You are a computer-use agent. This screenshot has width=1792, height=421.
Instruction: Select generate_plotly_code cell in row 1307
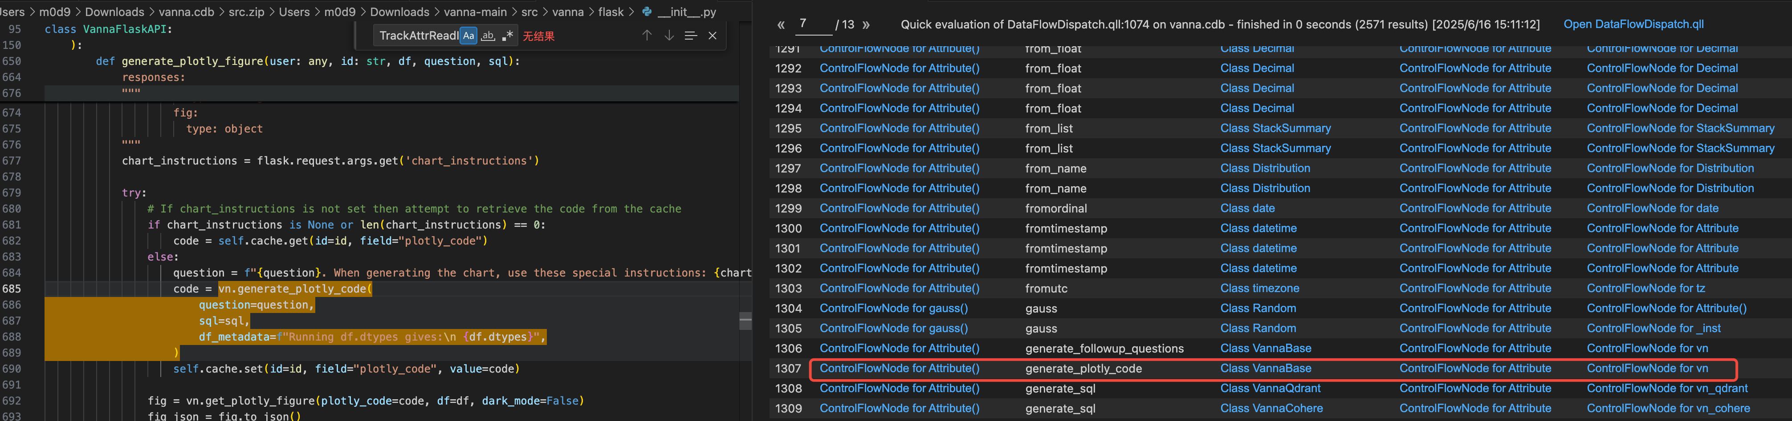tap(1083, 369)
